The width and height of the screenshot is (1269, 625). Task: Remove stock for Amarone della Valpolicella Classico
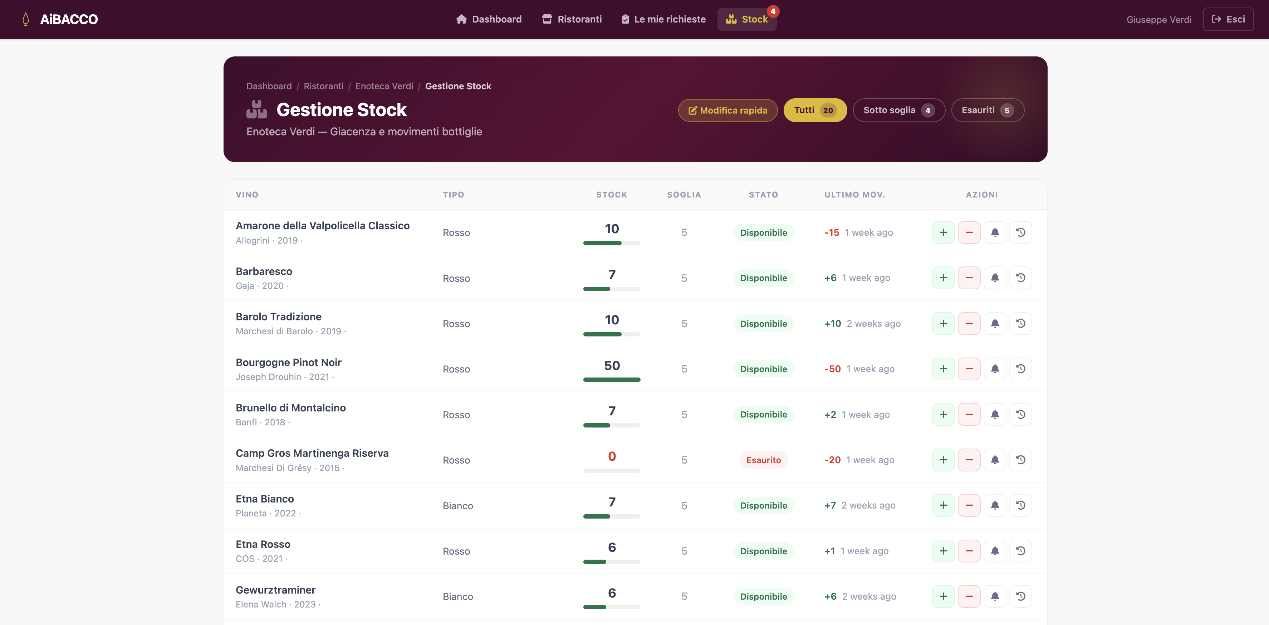(969, 232)
